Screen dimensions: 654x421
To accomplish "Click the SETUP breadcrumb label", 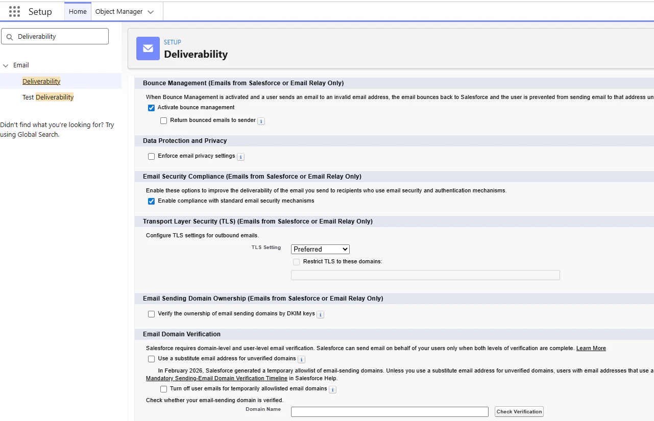I will [173, 42].
